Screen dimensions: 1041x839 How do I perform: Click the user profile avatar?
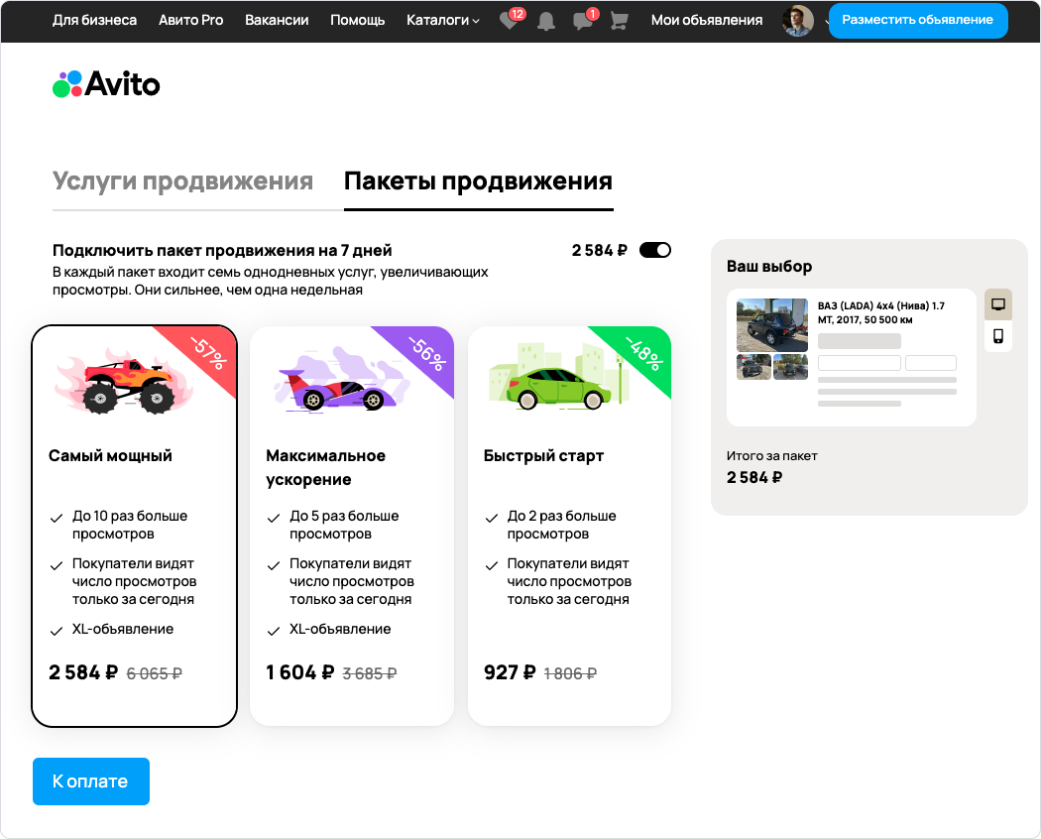click(x=797, y=21)
